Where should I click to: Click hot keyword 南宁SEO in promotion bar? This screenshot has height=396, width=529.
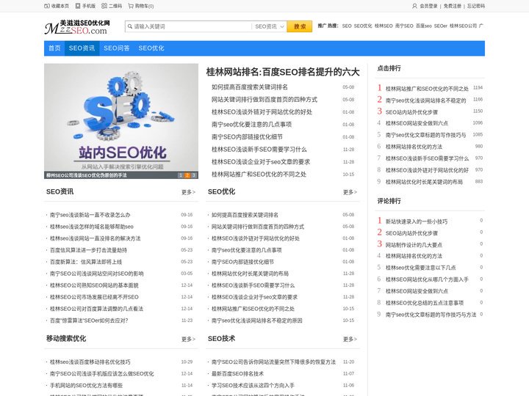point(404,26)
